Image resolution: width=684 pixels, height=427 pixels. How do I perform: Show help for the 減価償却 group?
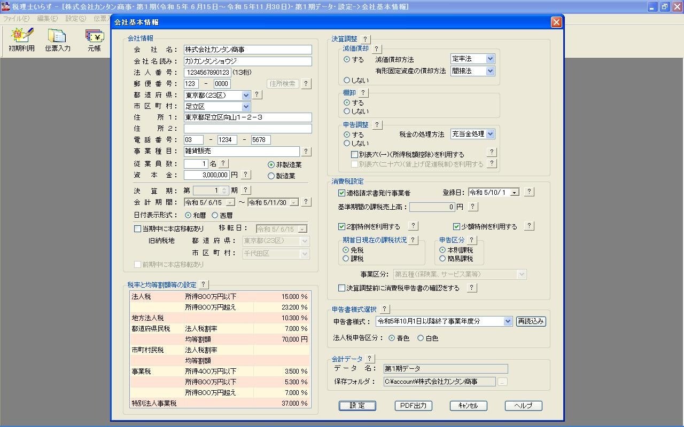coord(376,49)
